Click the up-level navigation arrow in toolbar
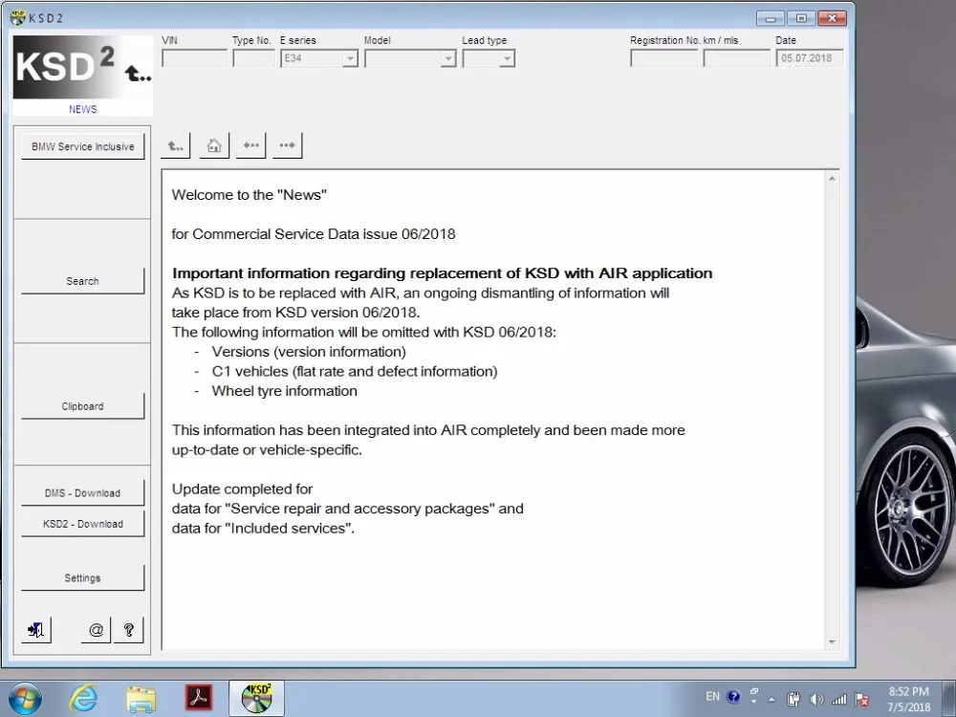Screen dimensions: 956x717 tap(176, 145)
